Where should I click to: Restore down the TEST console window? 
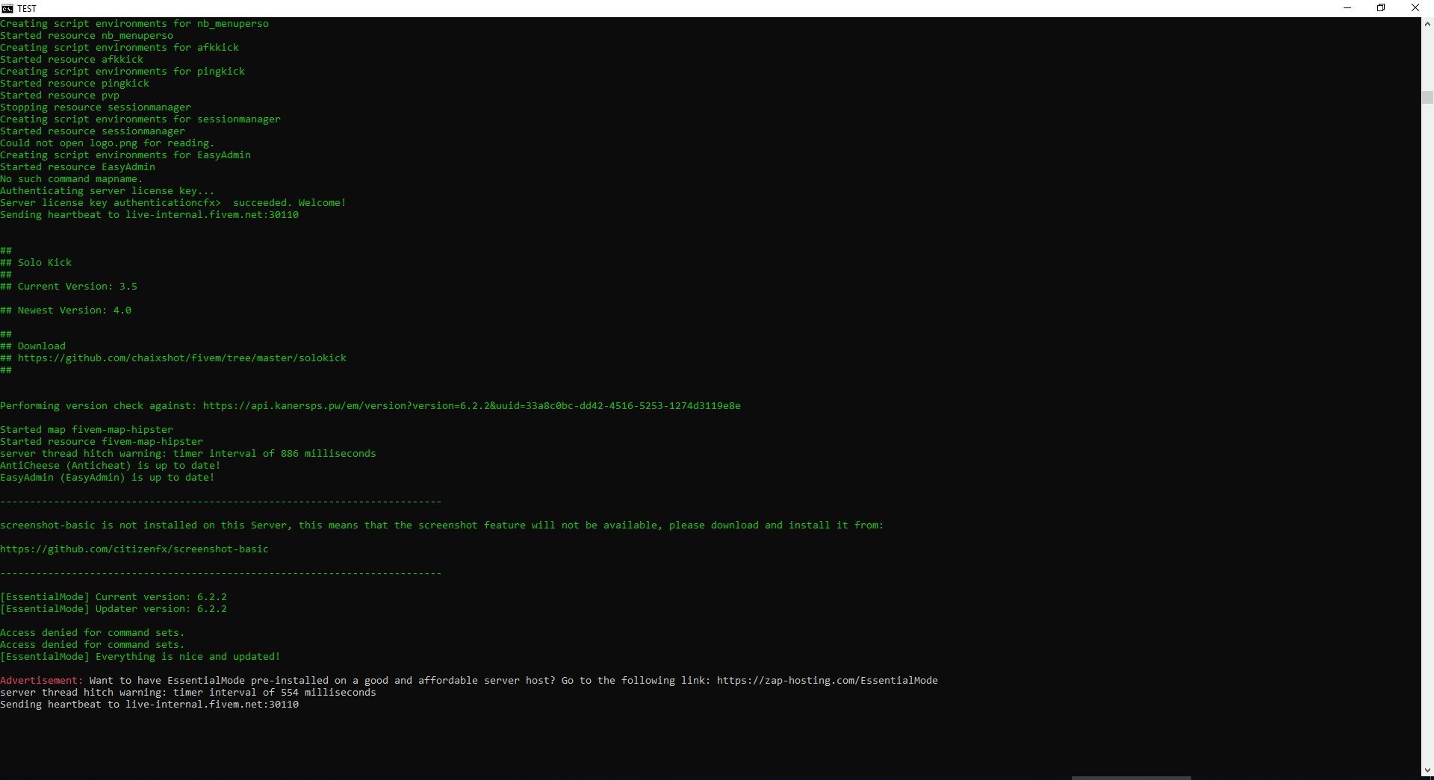[1381, 8]
